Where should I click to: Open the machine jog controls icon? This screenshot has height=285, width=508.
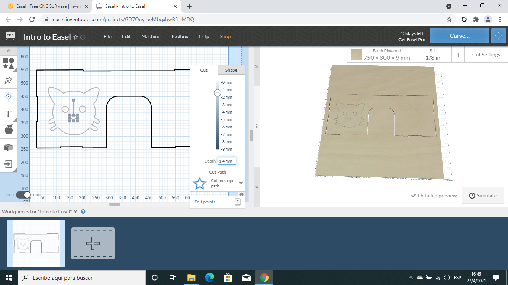[x=499, y=36]
